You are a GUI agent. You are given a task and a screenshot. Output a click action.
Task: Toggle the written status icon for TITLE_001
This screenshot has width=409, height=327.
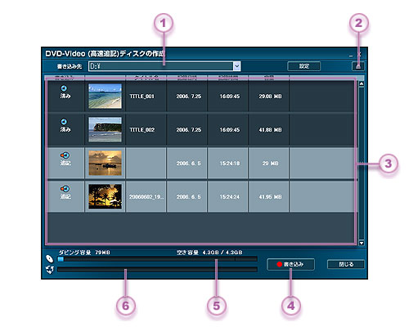(64, 88)
